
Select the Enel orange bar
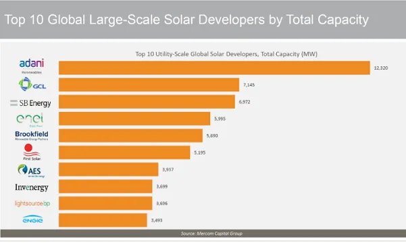click(x=134, y=119)
